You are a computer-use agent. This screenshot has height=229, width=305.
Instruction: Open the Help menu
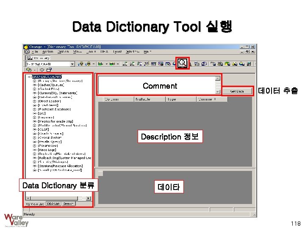click(x=147, y=52)
